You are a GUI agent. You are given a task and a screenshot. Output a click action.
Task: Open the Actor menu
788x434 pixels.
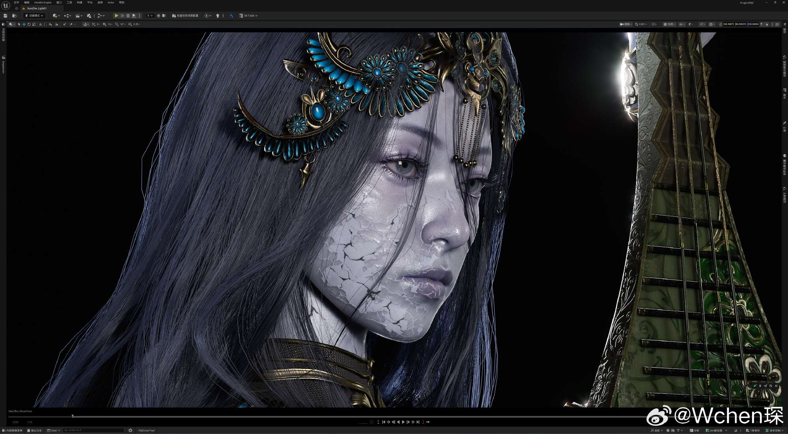coord(111,2)
